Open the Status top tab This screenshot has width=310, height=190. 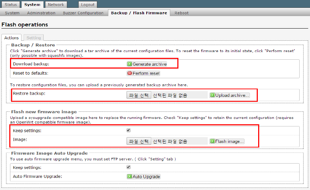pos(11,5)
